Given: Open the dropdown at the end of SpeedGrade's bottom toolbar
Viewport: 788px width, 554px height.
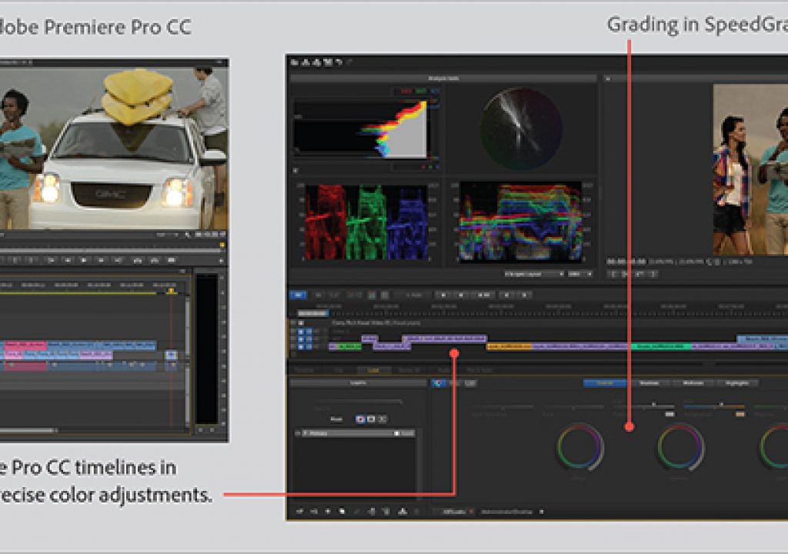Looking at the screenshot, I should click(541, 512).
